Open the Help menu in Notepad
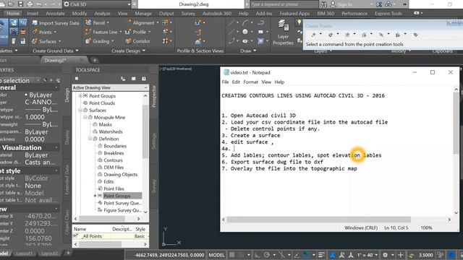This screenshot has height=260, width=463. [x=279, y=82]
